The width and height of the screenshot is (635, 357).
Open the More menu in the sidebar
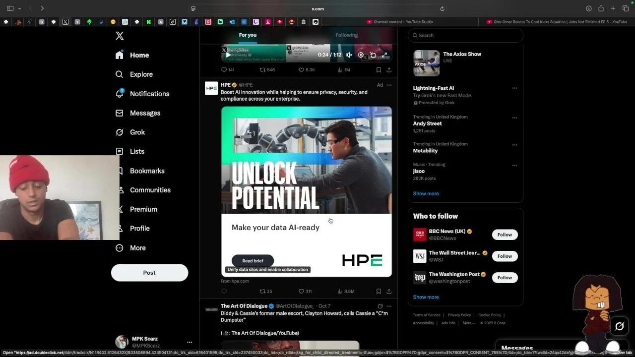point(130,248)
